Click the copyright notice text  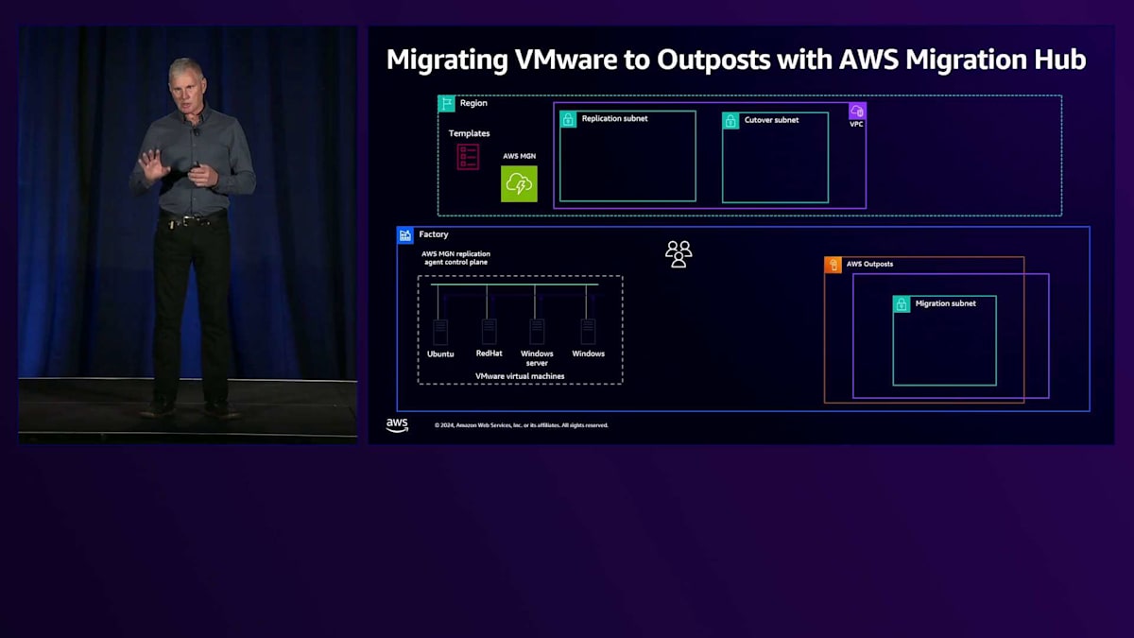point(522,425)
